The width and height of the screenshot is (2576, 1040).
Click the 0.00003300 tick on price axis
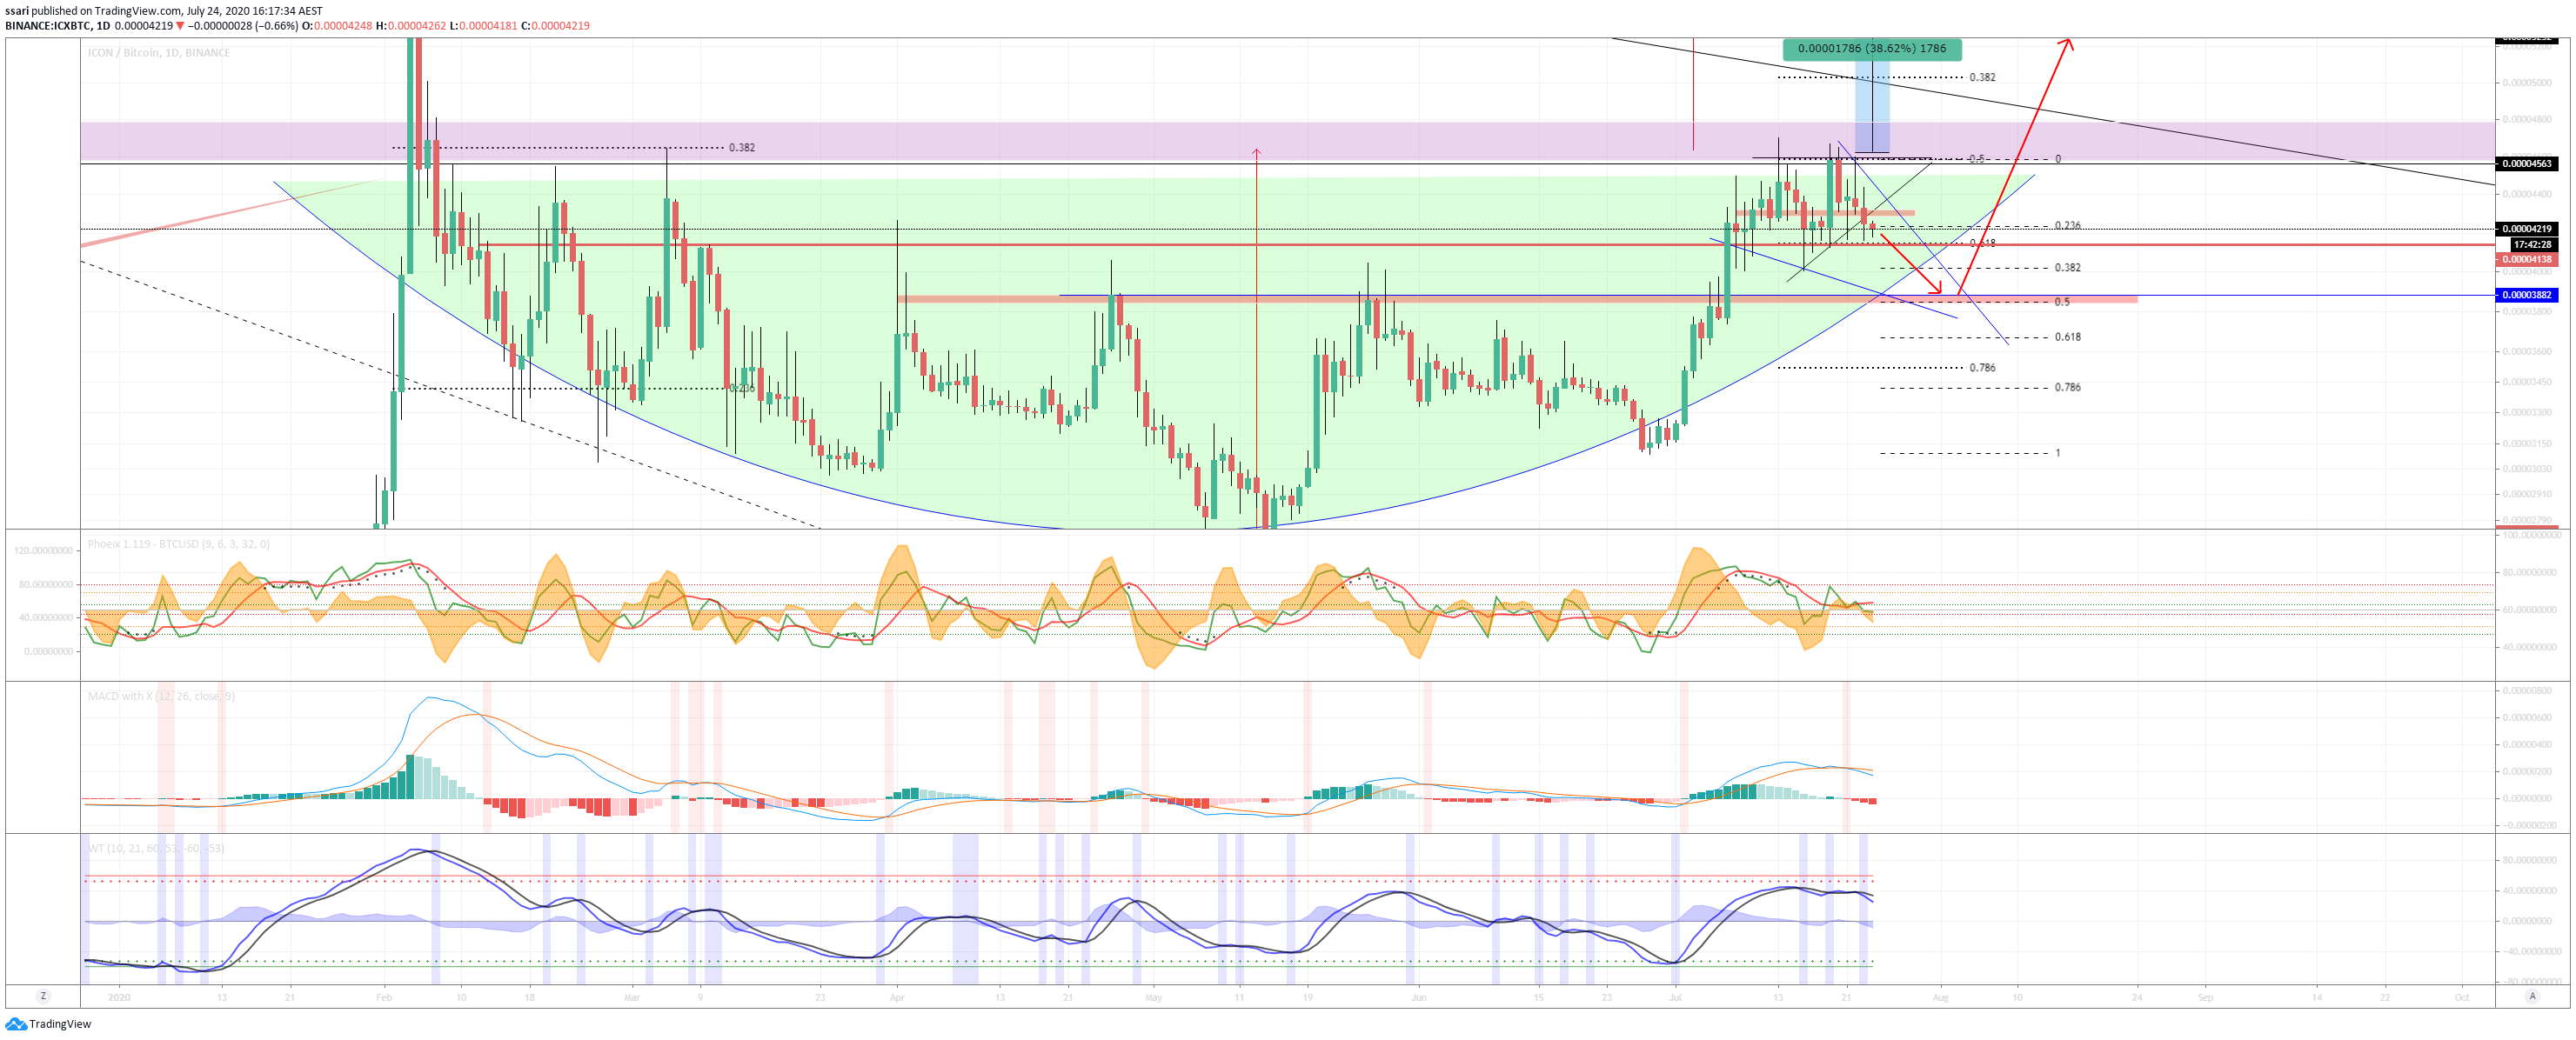point(2526,412)
